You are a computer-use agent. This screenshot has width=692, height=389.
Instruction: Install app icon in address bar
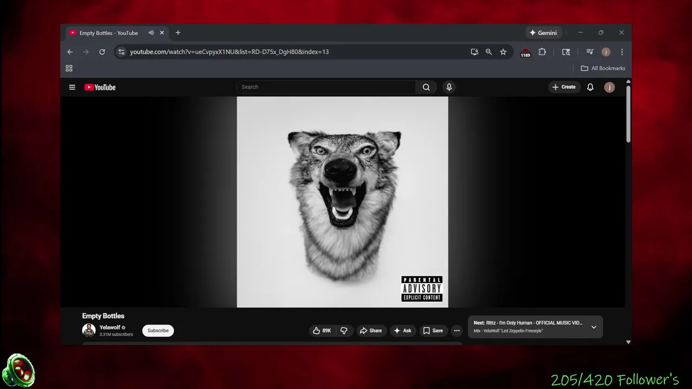tap(474, 52)
